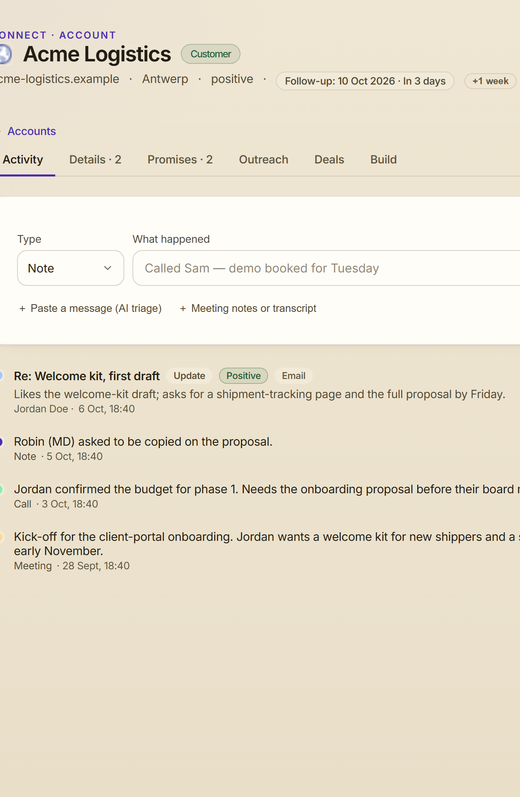The image size is (520, 797).
Task: Click the 'Note · 5 Oct, 18:40' timestamp
Action: point(58,456)
